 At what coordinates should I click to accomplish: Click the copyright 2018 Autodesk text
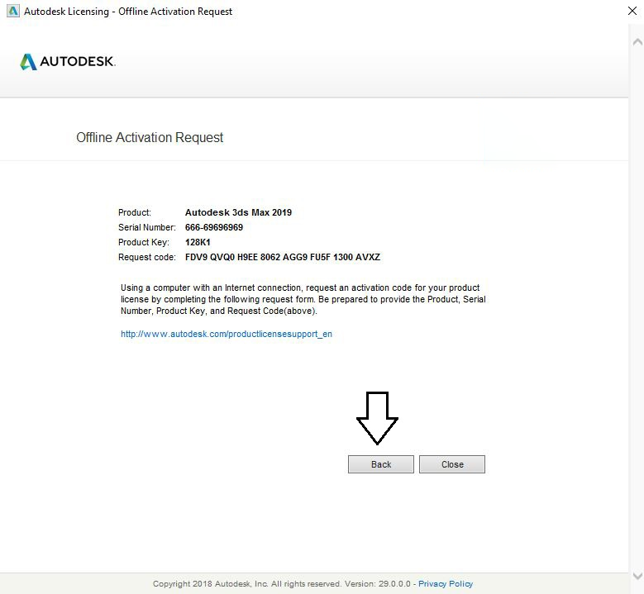[281, 584]
